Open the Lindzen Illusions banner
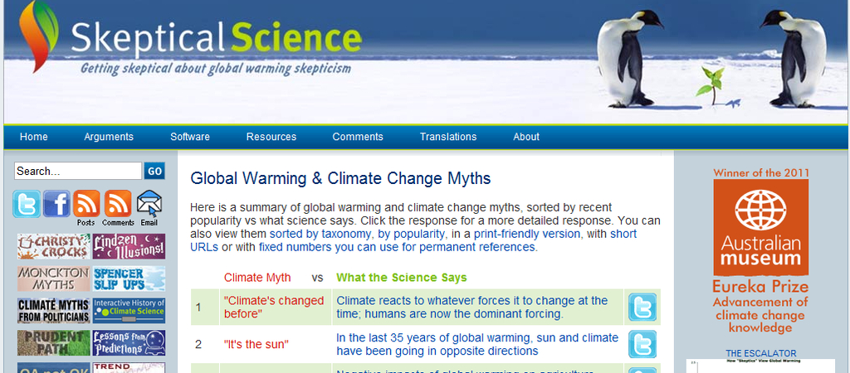This screenshot has width=850, height=373. [x=129, y=246]
